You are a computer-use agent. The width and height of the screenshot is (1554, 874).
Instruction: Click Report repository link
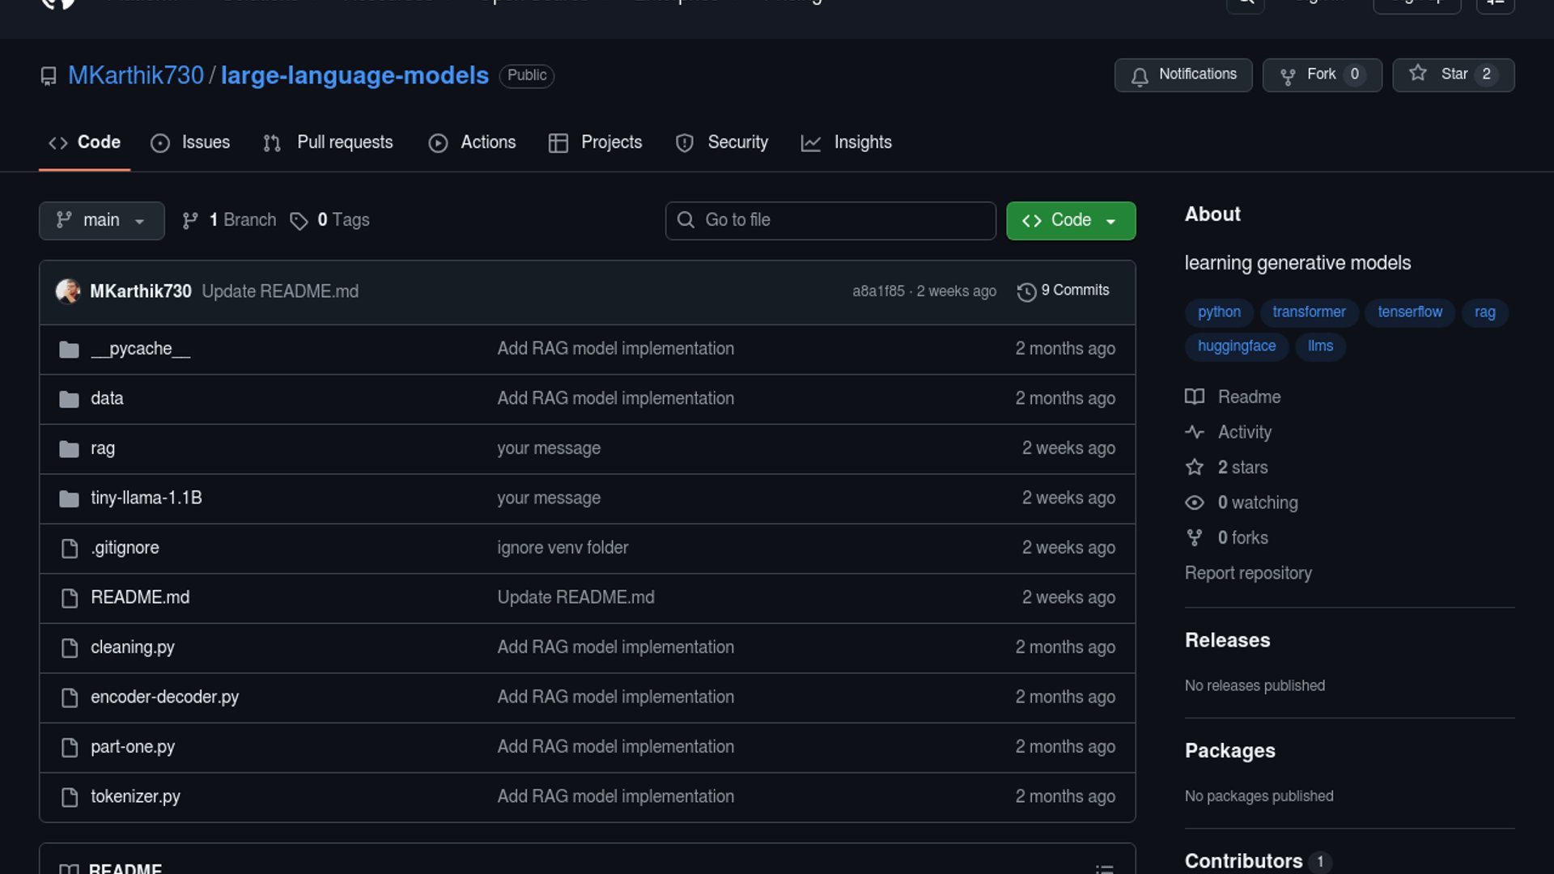(x=1247, y=573)
